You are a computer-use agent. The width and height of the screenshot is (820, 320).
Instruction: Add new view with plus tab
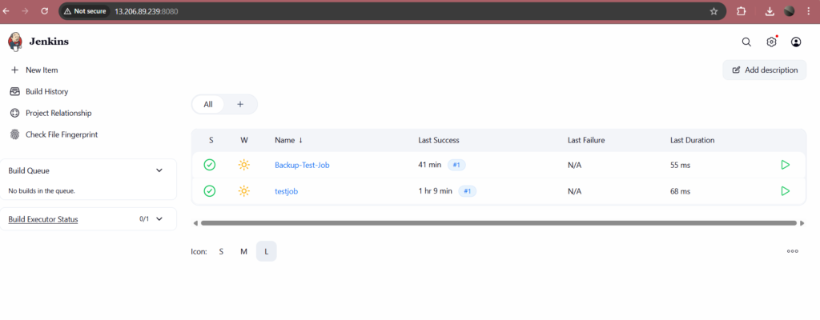(239, 104)
